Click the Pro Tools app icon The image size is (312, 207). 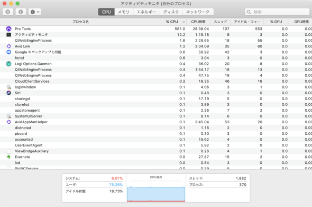click(9, 29)
